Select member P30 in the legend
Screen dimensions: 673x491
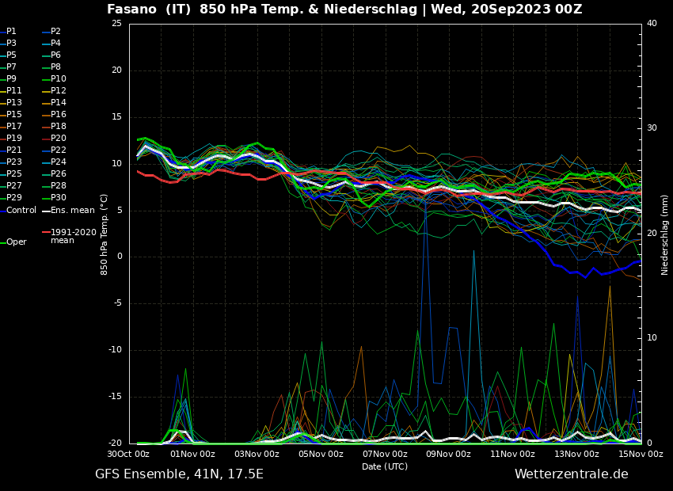(x=59, y=198)
